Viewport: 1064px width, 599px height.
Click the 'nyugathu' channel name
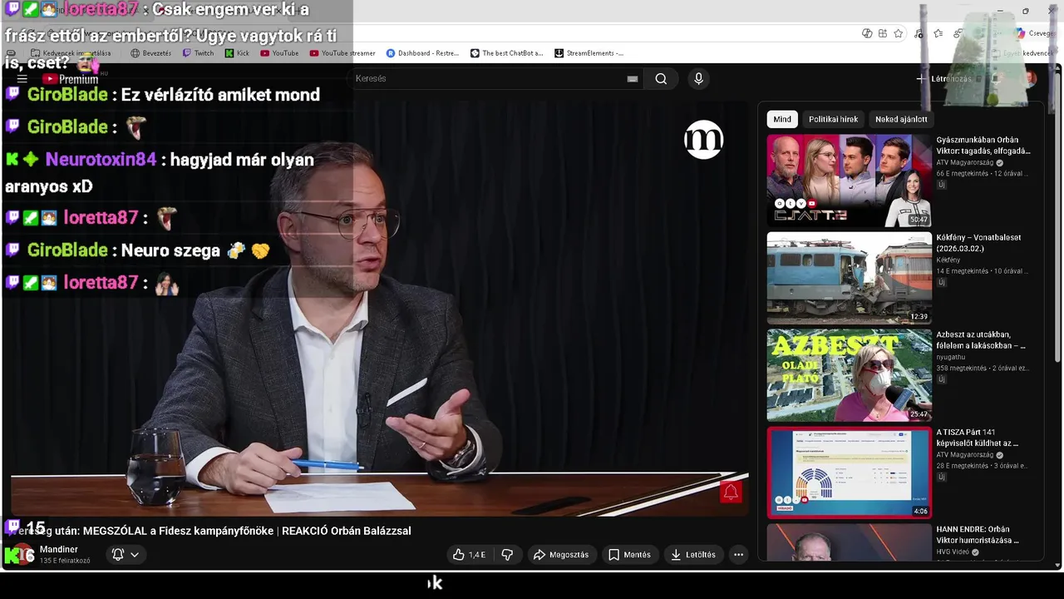point(951,357)
